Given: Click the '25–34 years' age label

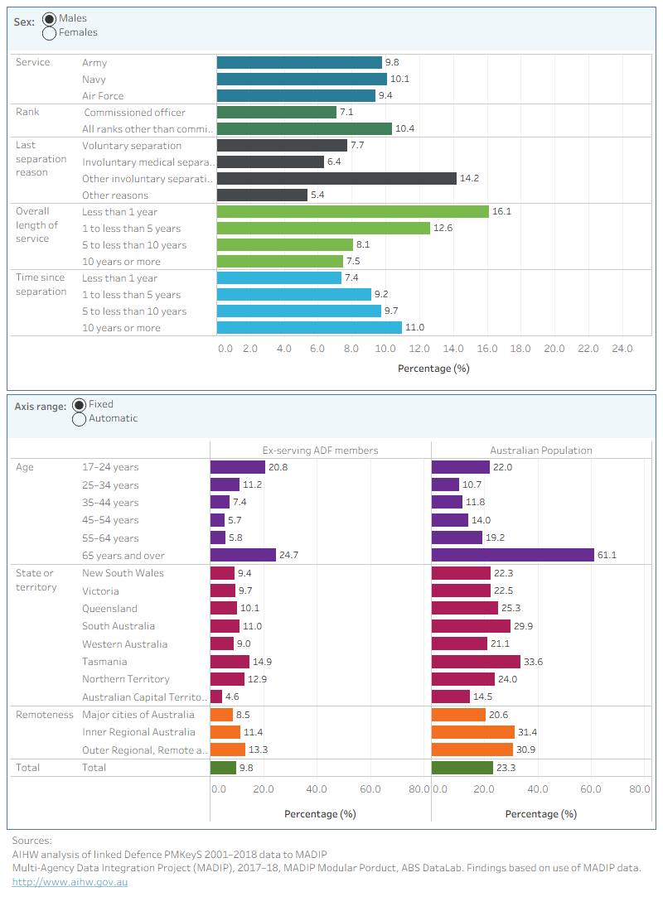Looking at the screenshot, I should (110, 485).
